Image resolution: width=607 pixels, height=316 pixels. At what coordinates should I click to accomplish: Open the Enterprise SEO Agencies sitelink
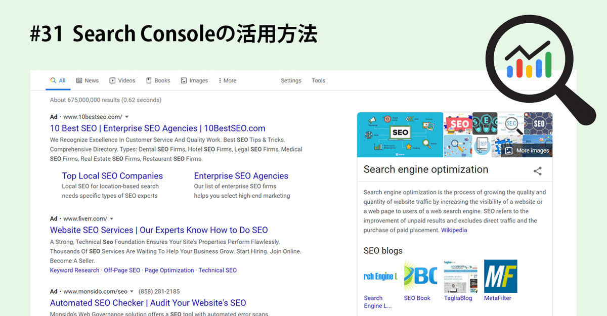pyautogui.click(x=241, y=176)
